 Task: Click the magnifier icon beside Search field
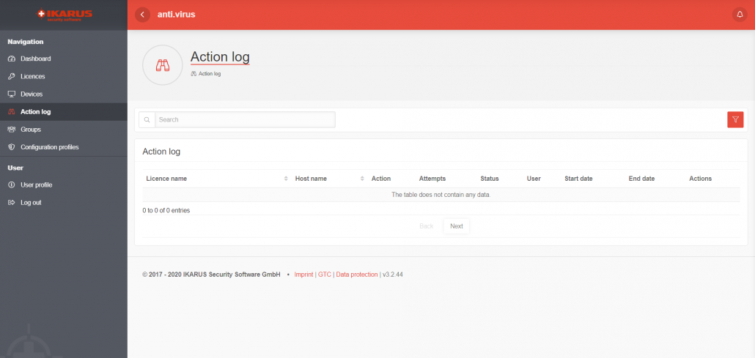[147, 119]
